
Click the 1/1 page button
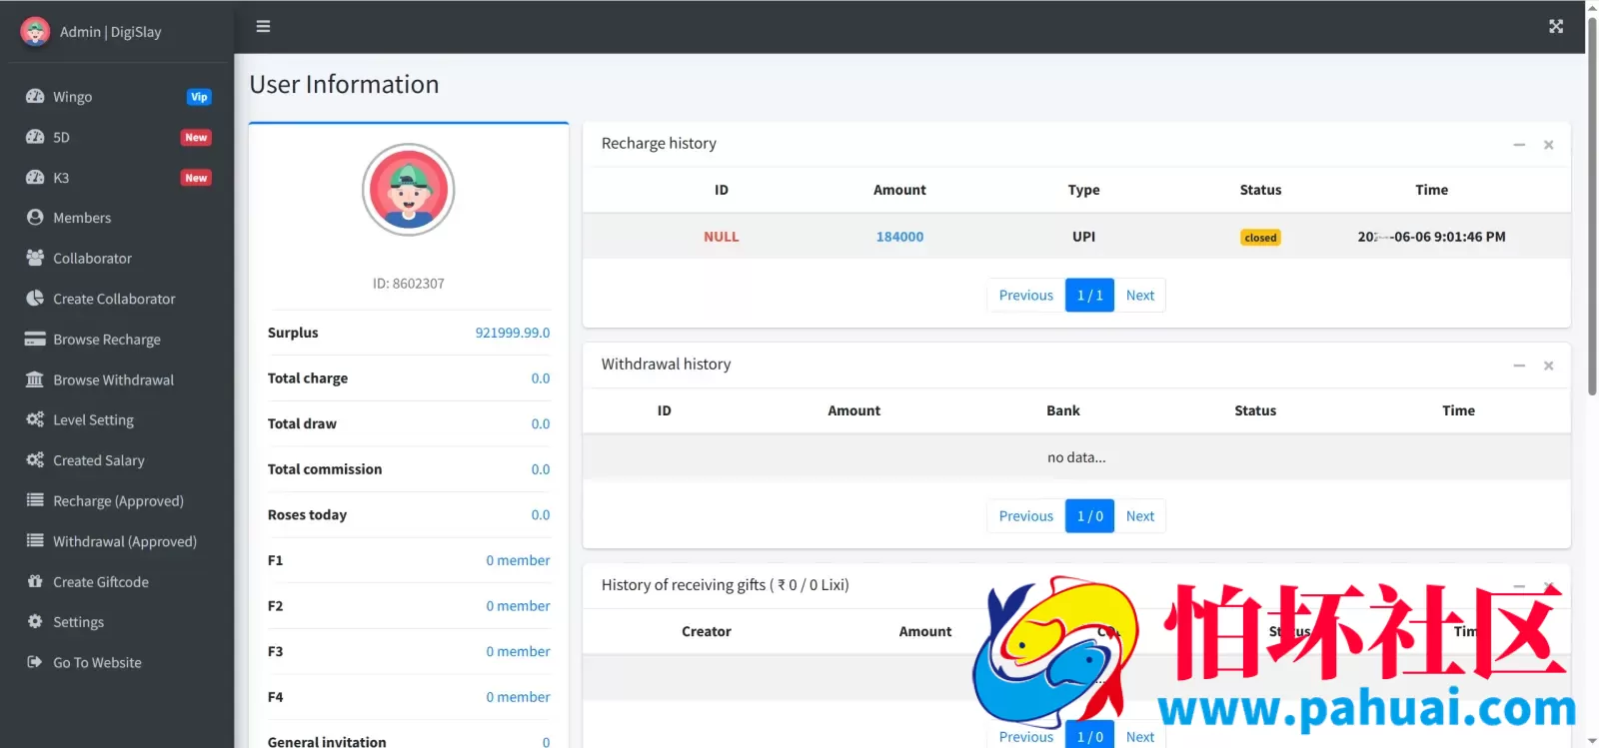(x=1089, y=296)
